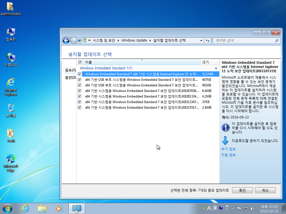Open the Tools folder desktop icon

click(11, 135)
